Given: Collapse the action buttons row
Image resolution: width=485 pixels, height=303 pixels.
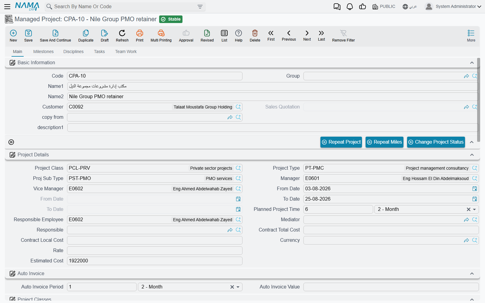Looking at the screenshot, I should click(472, 142).
